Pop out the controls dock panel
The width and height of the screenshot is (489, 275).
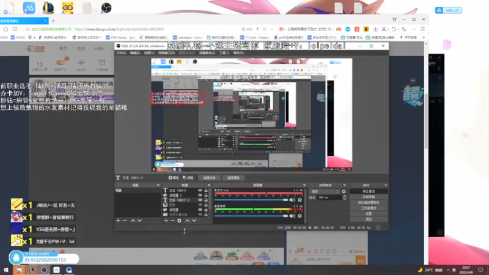[386, 185]
